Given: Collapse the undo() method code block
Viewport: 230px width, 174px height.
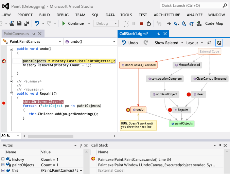Looking at the screenshot, I should 11,49.
